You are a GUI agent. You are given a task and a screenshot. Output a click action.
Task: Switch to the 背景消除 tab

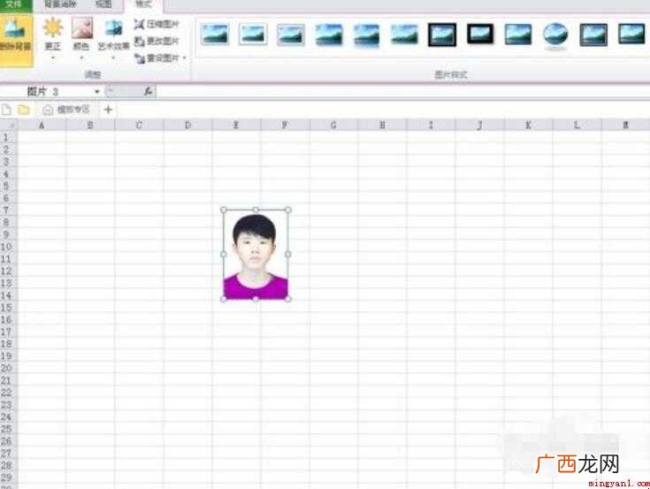pyautogui.click(x=60, y=4)
